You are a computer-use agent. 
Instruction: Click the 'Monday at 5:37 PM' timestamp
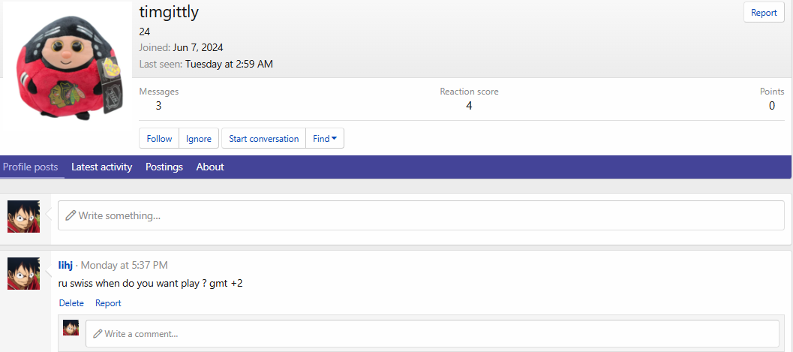(124, 265)
